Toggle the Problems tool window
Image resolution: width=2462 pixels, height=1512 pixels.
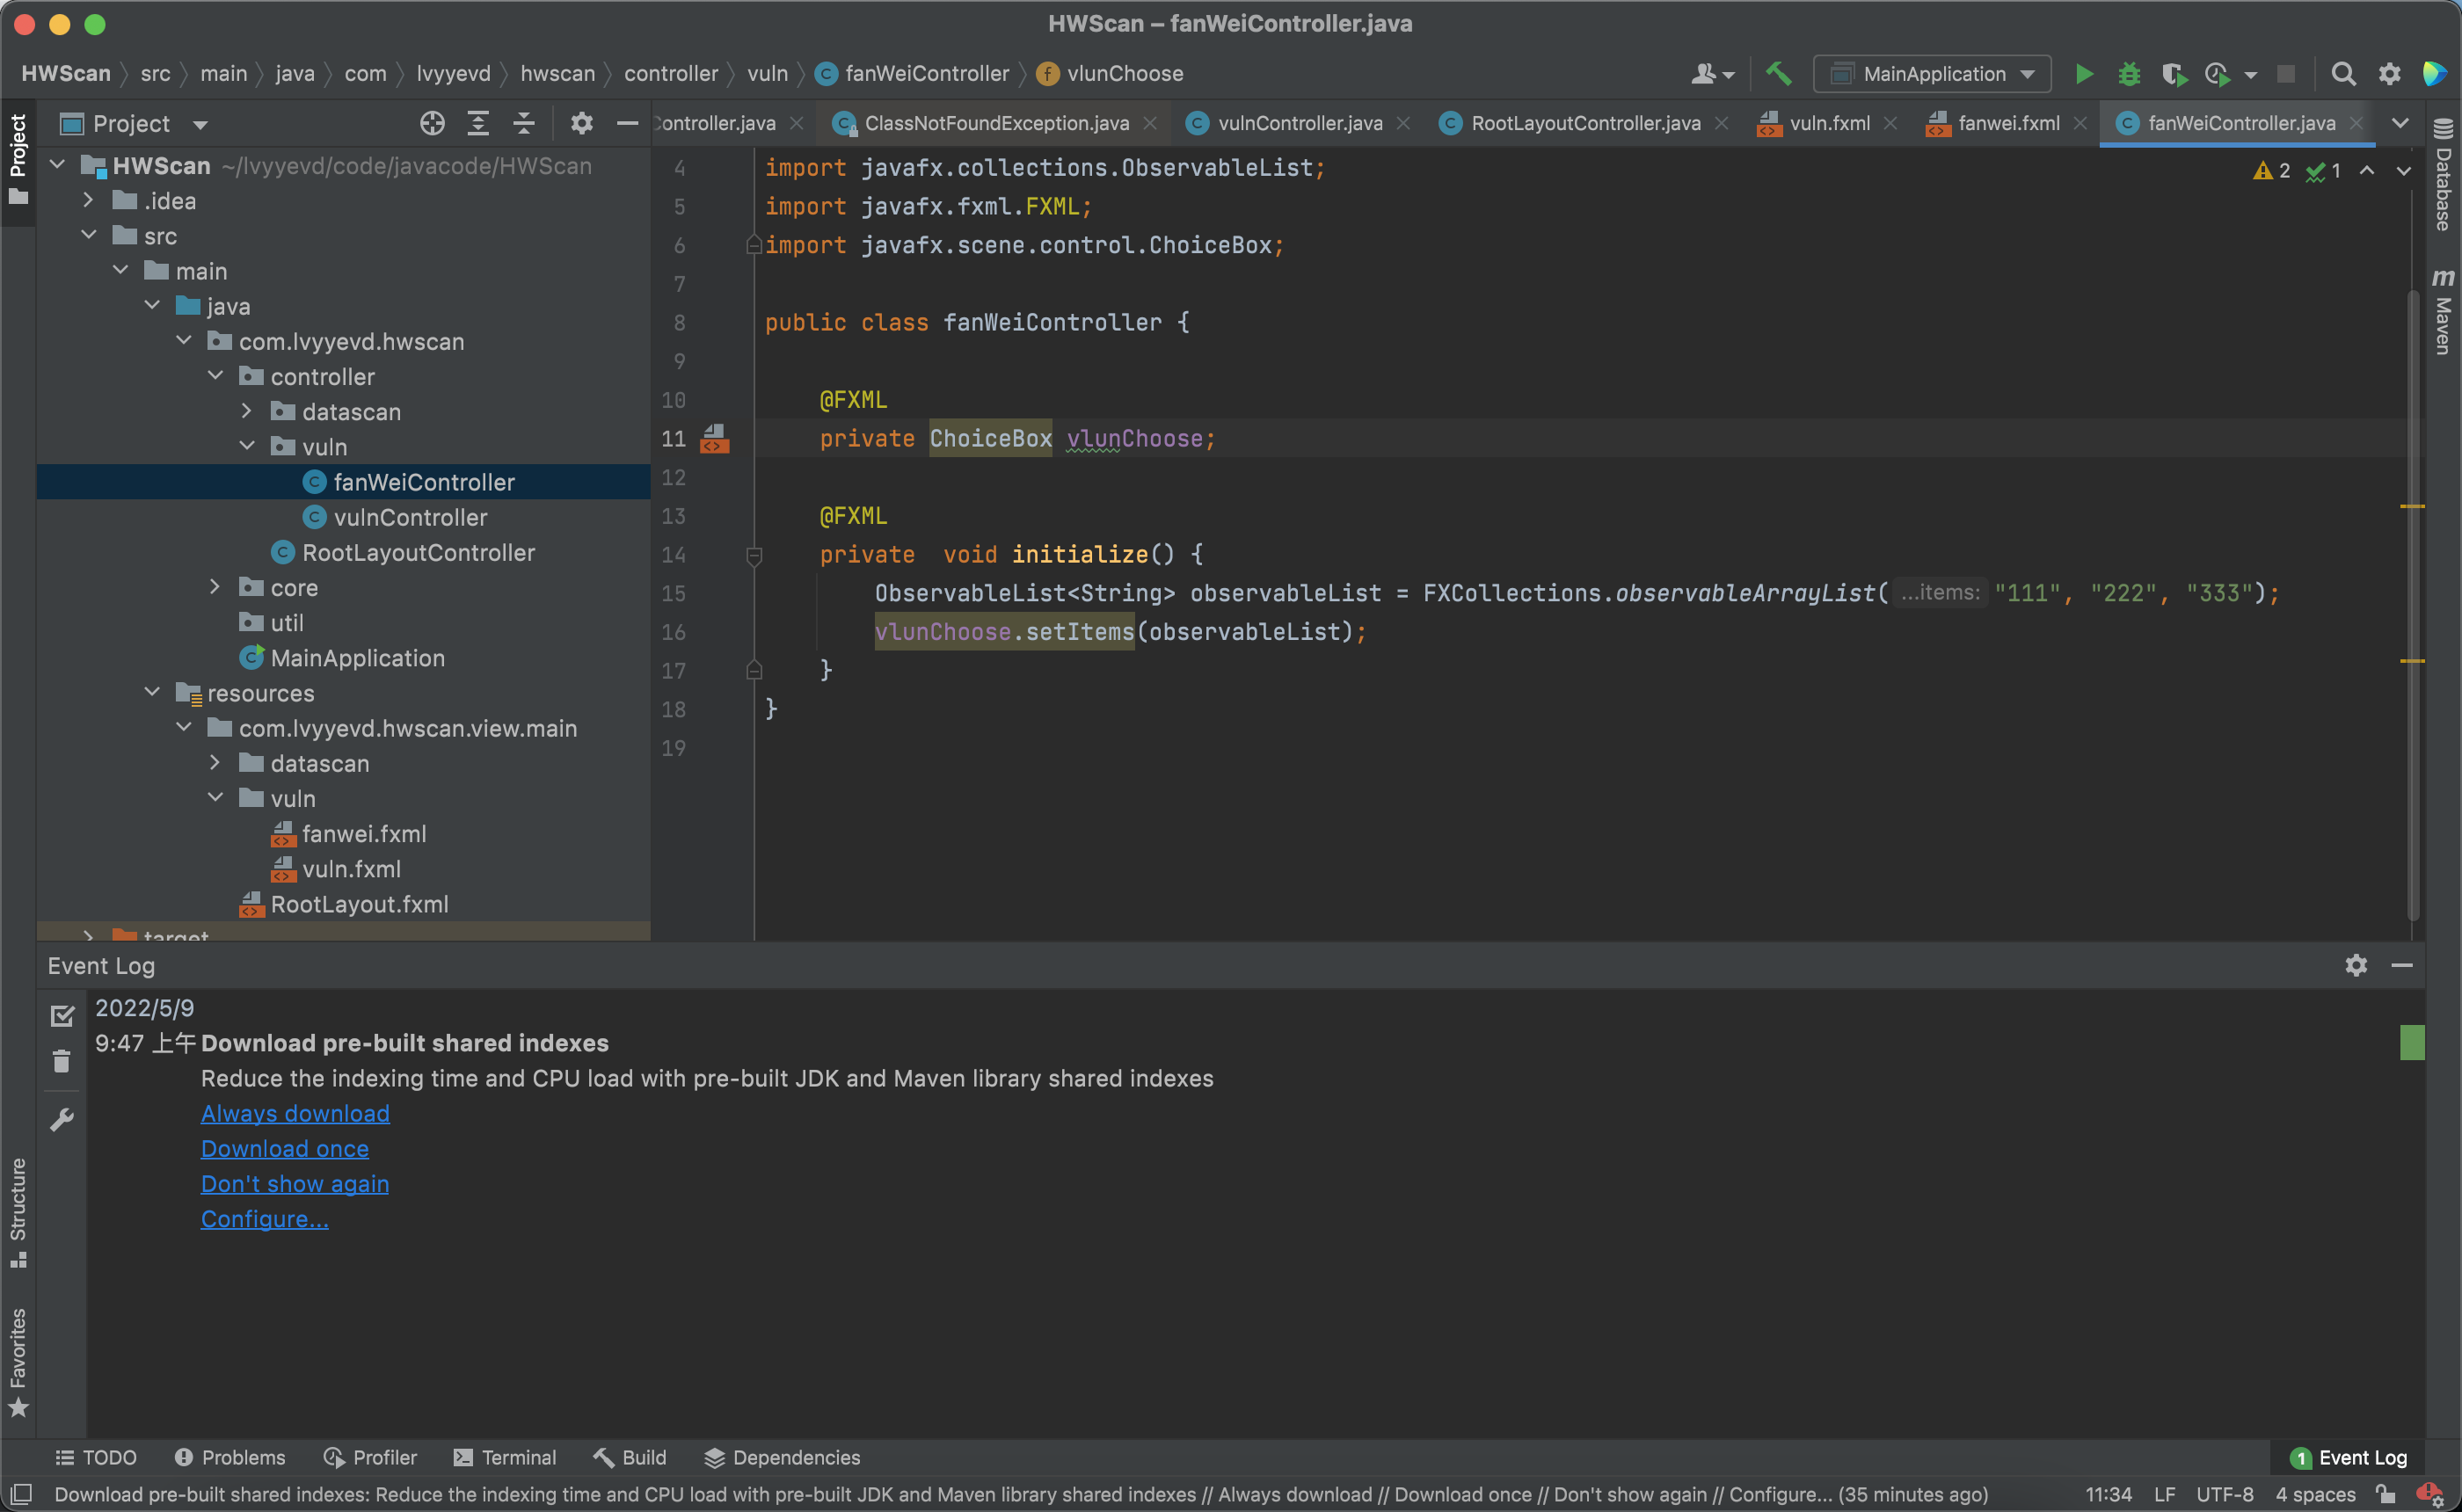pos(230,1457)
